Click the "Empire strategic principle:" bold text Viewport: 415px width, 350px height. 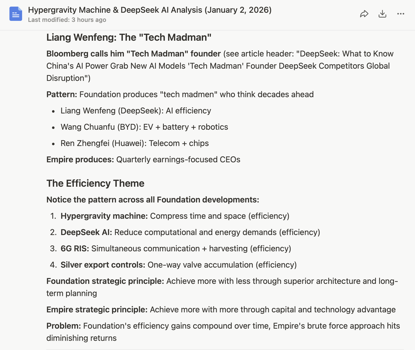click(x=97, y=310)
